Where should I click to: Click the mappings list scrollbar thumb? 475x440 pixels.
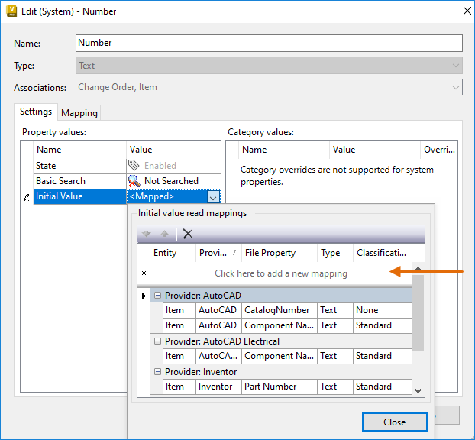[x=418, y=312]
